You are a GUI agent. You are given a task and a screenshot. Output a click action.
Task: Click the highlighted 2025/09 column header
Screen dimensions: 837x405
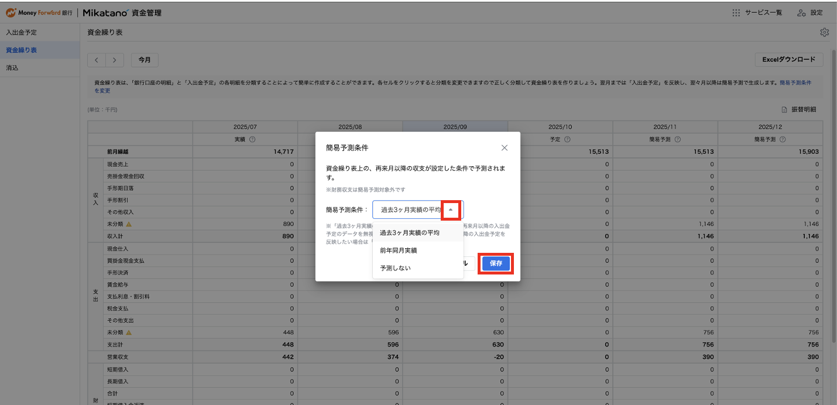[x=455, y=127]
